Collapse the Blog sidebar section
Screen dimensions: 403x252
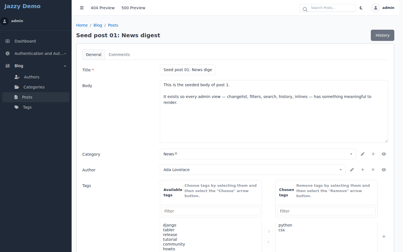point(36,66)
